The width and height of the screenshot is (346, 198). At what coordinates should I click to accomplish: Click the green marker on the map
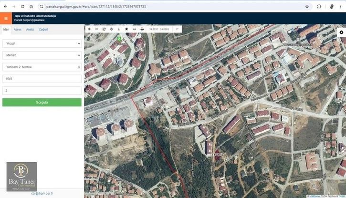pos(119,39)
